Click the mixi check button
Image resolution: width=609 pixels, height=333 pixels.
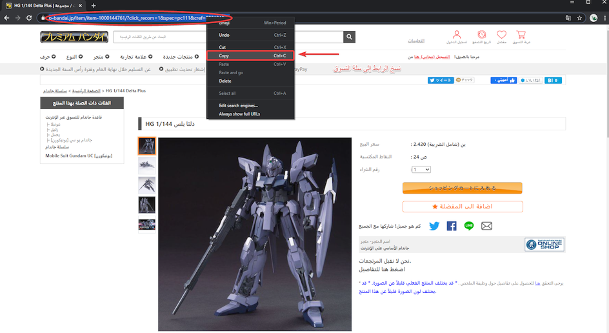pos(464,80)
